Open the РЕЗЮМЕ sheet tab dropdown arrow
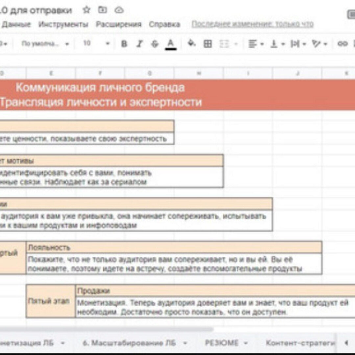 246,343
